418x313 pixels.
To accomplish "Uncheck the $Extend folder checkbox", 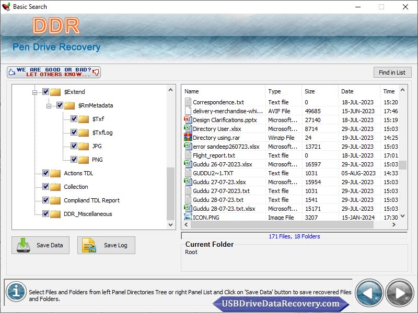I will [x=45, y=92].
